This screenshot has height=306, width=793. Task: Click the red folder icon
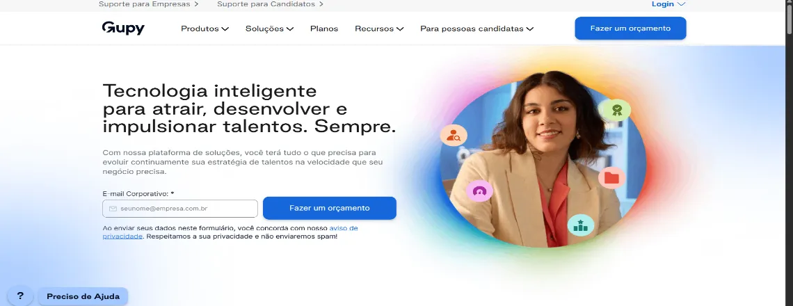click(611, 177)
